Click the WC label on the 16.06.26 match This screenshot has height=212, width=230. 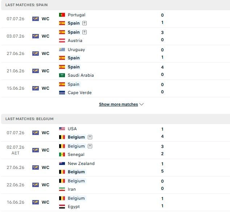pos(45,202)
